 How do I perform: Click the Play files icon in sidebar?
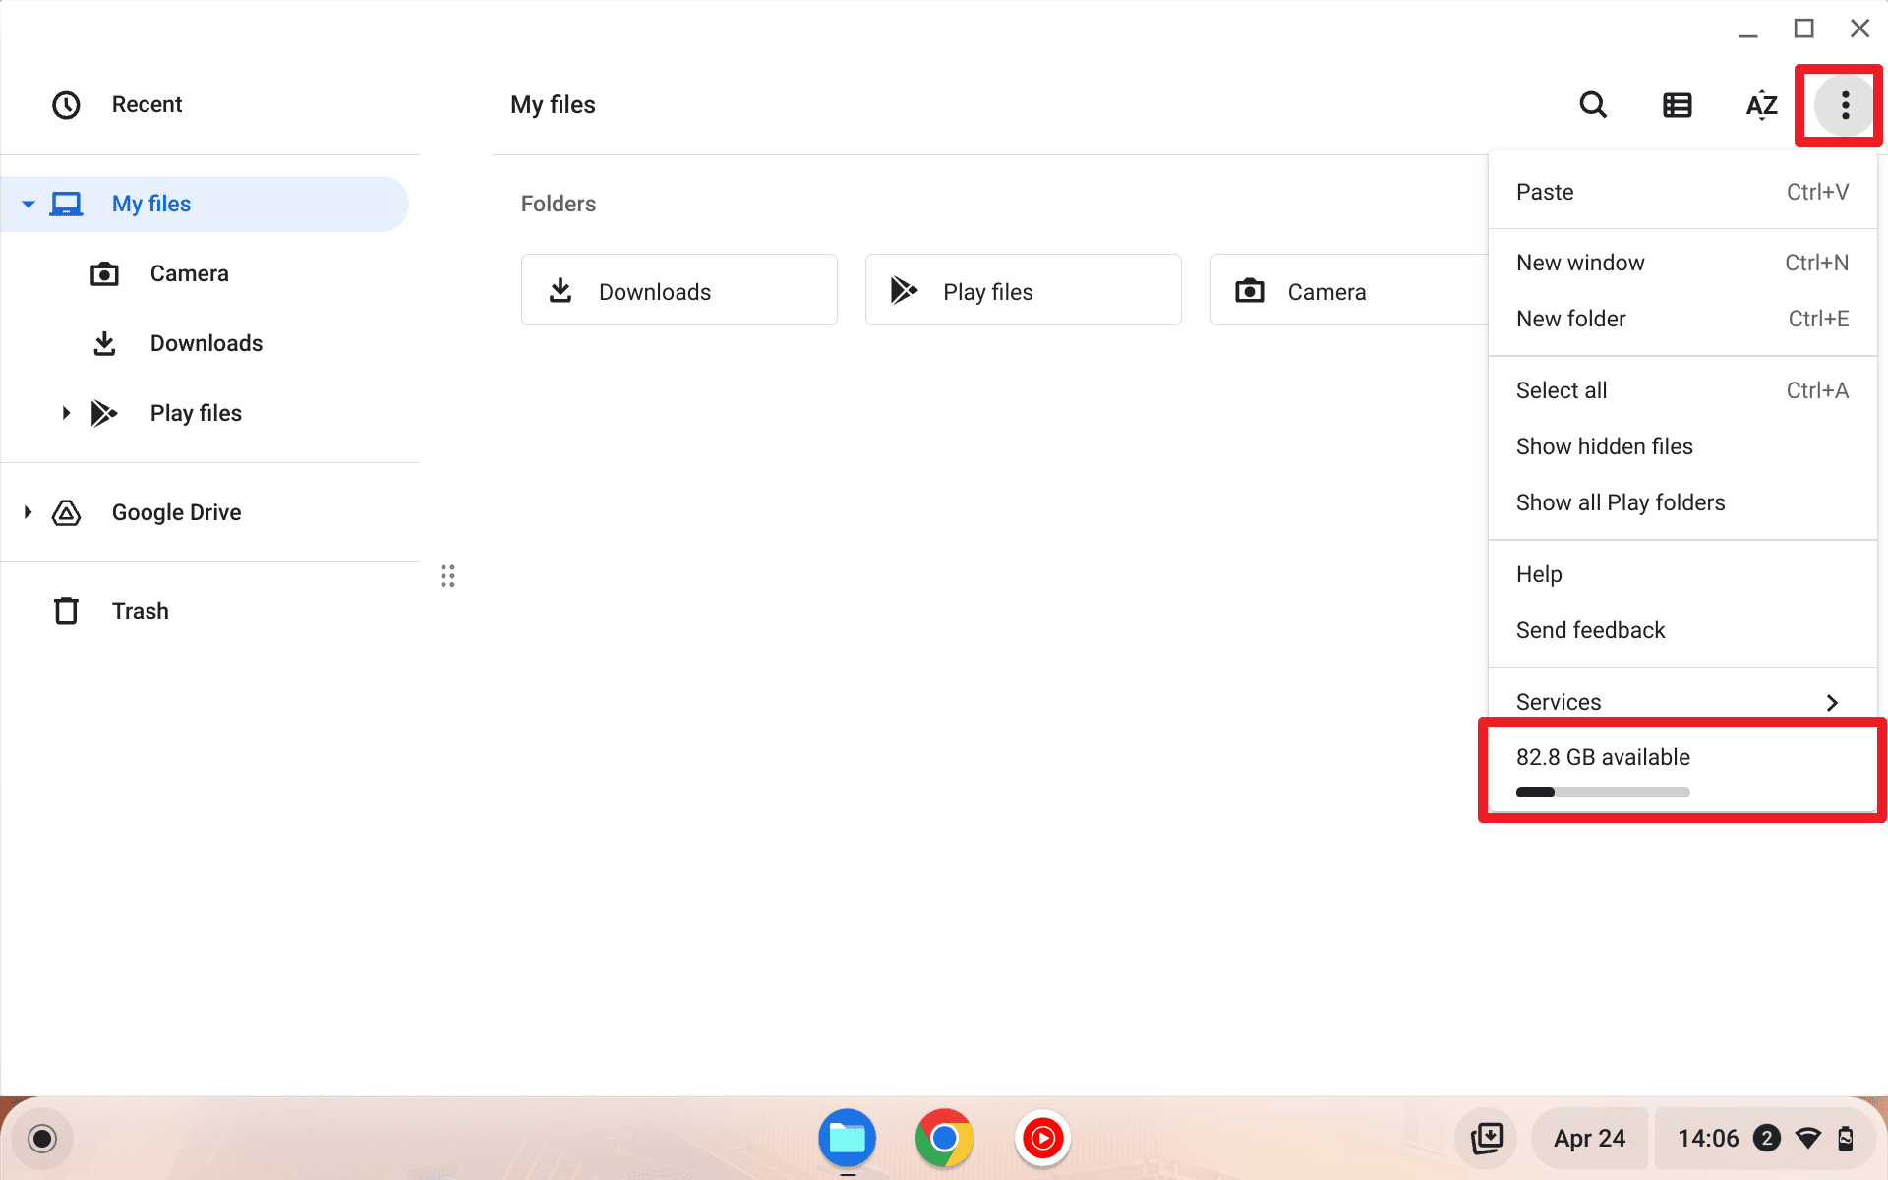point(104,413)
